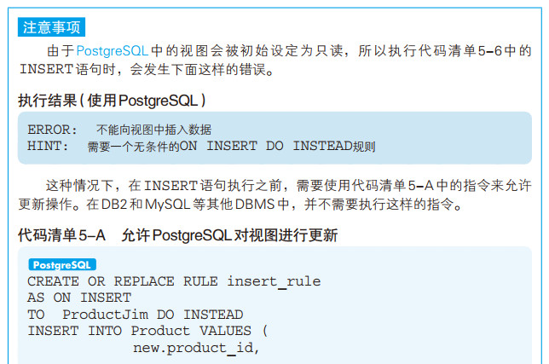The width and height of the screenshot is (549, 364).
Task: Click the ERROR: line in result box
Action: point(119,130)
